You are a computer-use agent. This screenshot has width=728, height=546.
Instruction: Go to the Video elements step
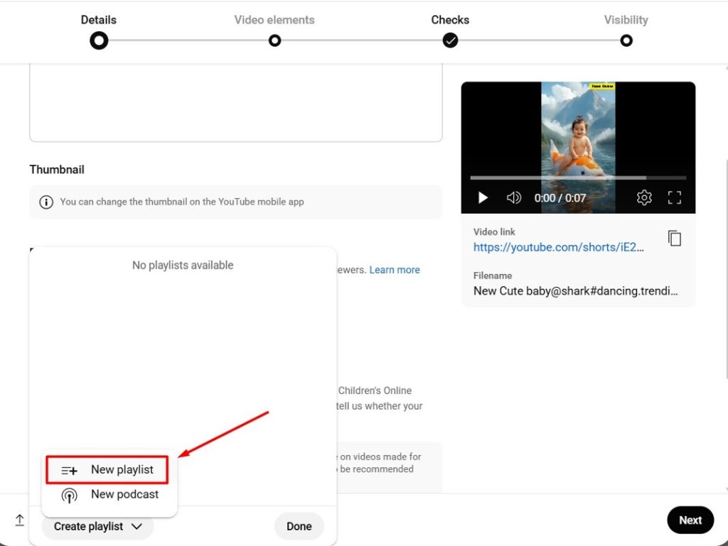pyautogui.click(x=274, y=40)
